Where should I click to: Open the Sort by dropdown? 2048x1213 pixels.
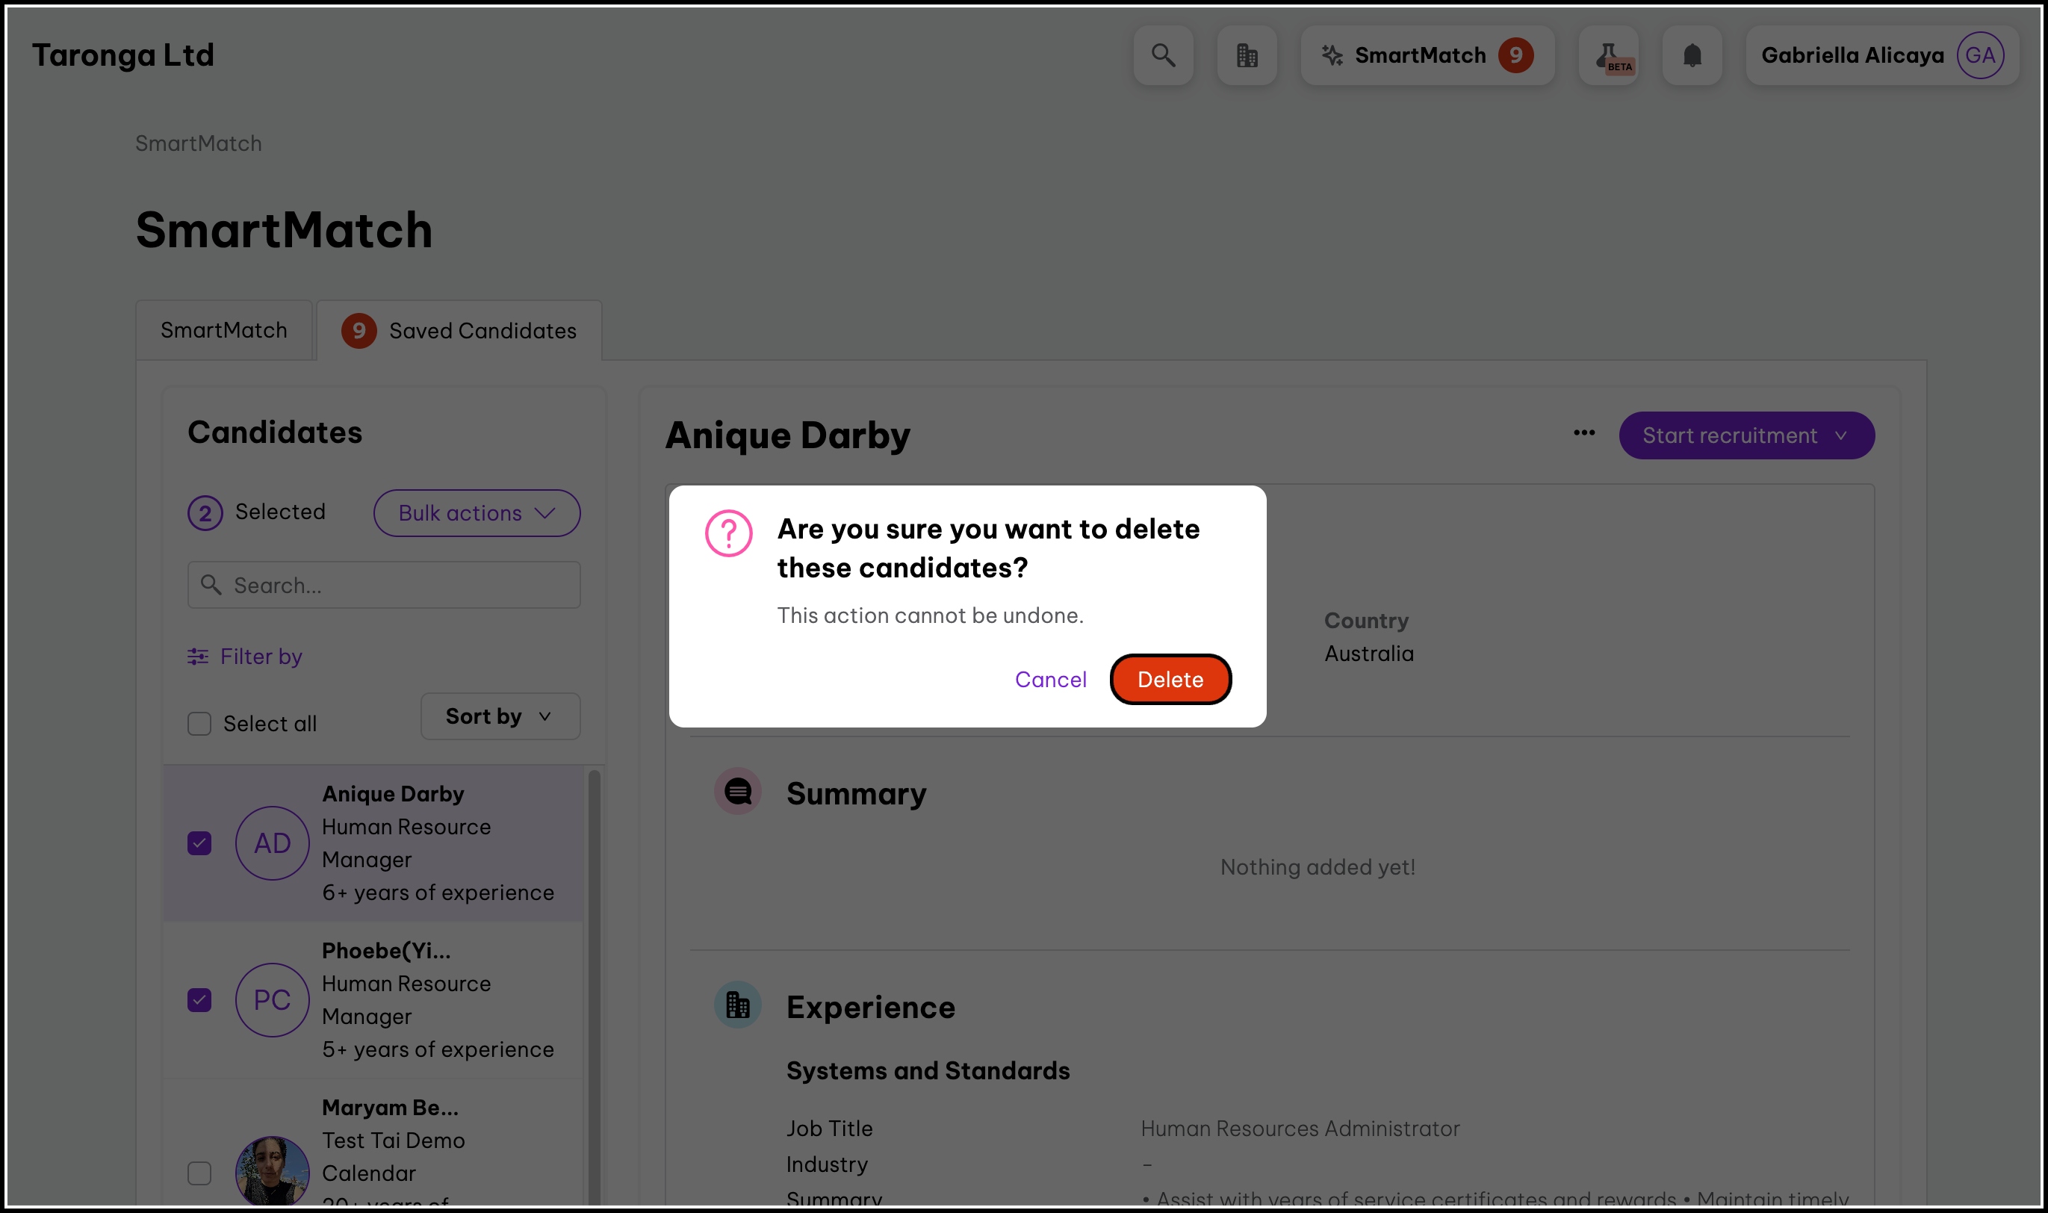(x=500, y=717)
